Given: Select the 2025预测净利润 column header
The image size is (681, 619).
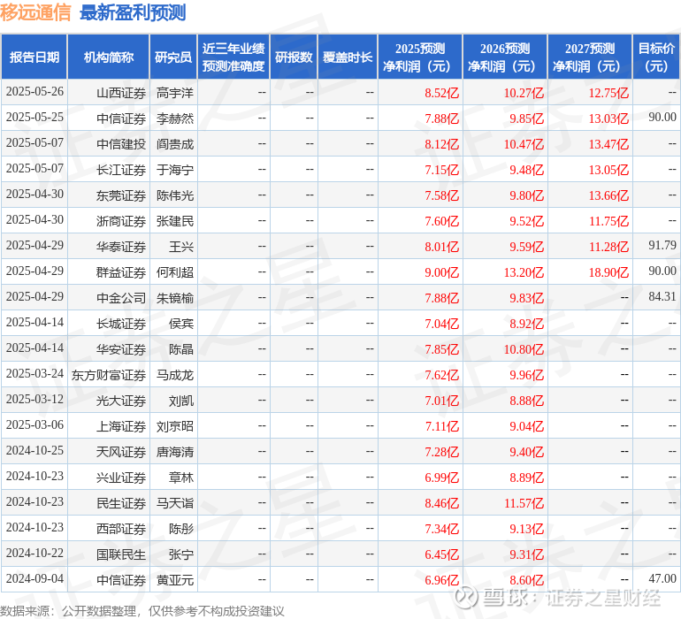Looking at the screenshot, I should [x=420, y=57].
